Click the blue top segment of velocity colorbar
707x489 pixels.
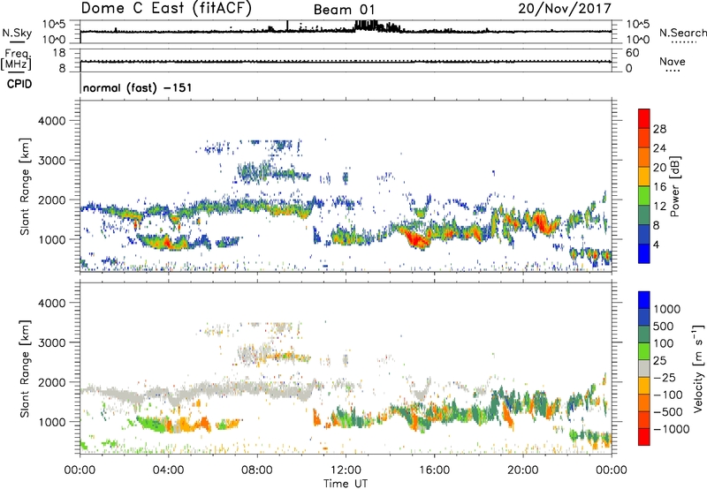click(x=644, y=300)
